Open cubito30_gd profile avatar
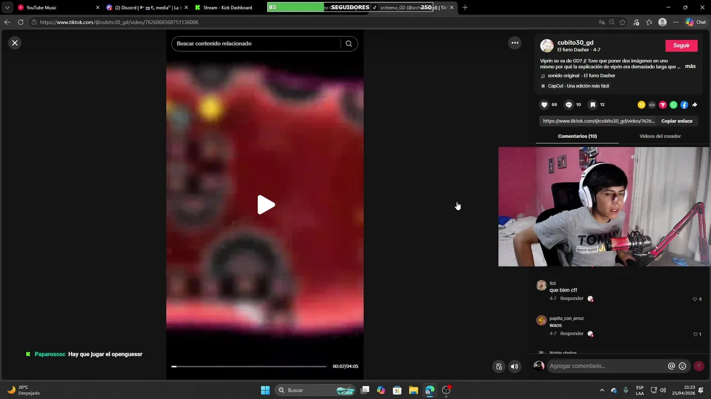711x399 pixels. click(547, 46)
